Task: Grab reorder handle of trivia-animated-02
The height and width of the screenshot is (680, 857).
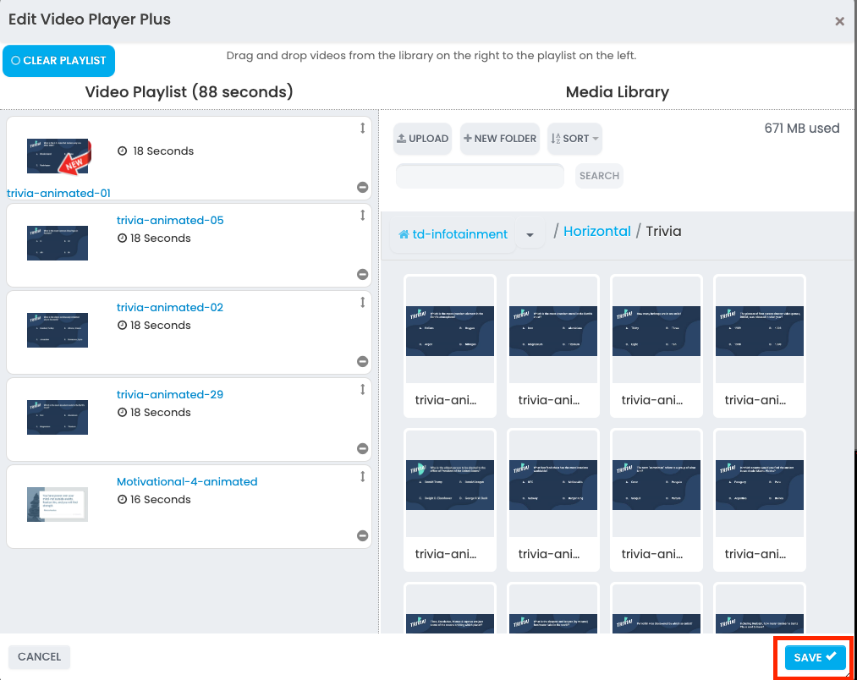Action: pyautogui.click(x=362, y=302)
